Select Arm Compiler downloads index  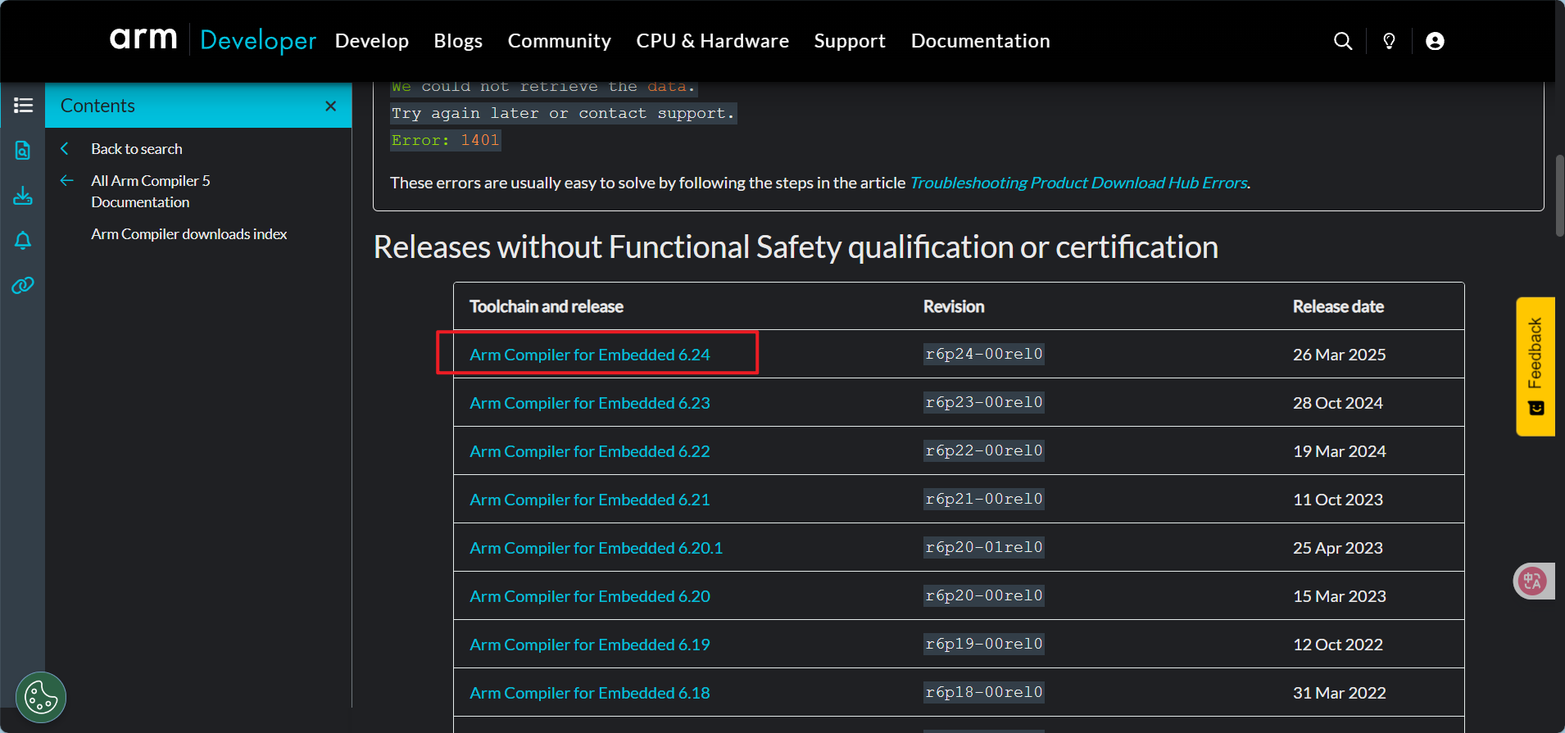tap(189, 234)
